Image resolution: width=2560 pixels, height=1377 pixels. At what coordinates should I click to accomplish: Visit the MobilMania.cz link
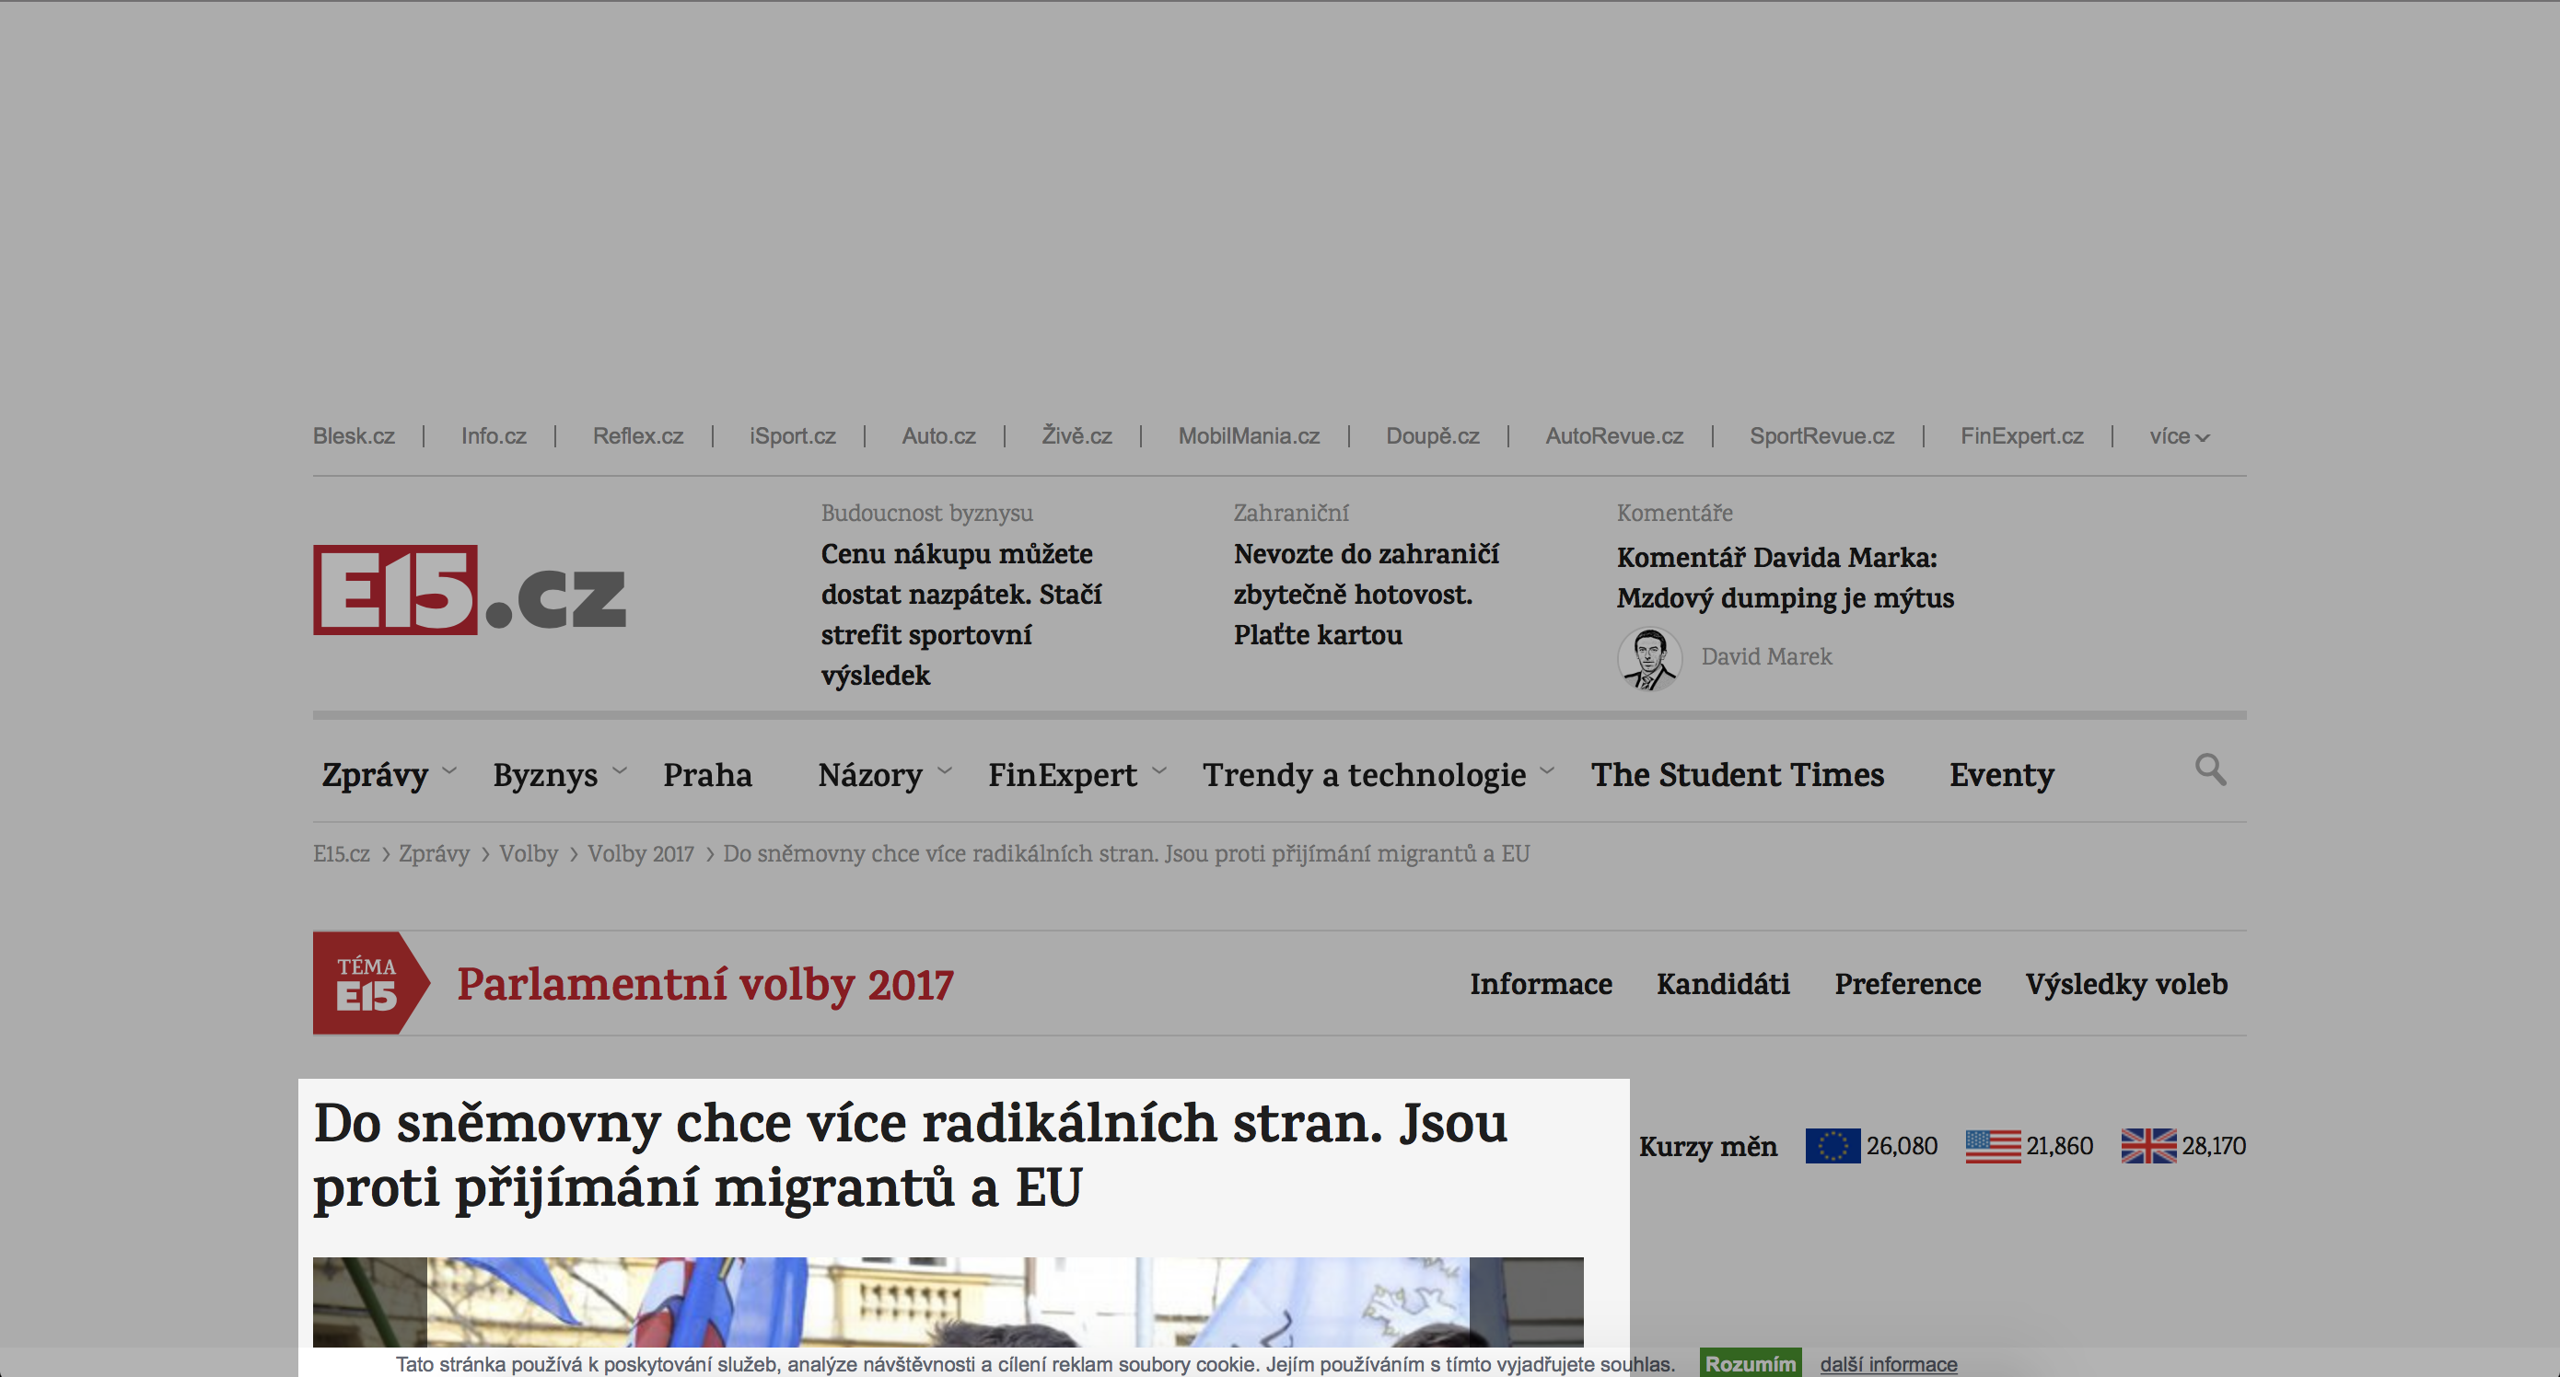click(x=1248, y=436)
